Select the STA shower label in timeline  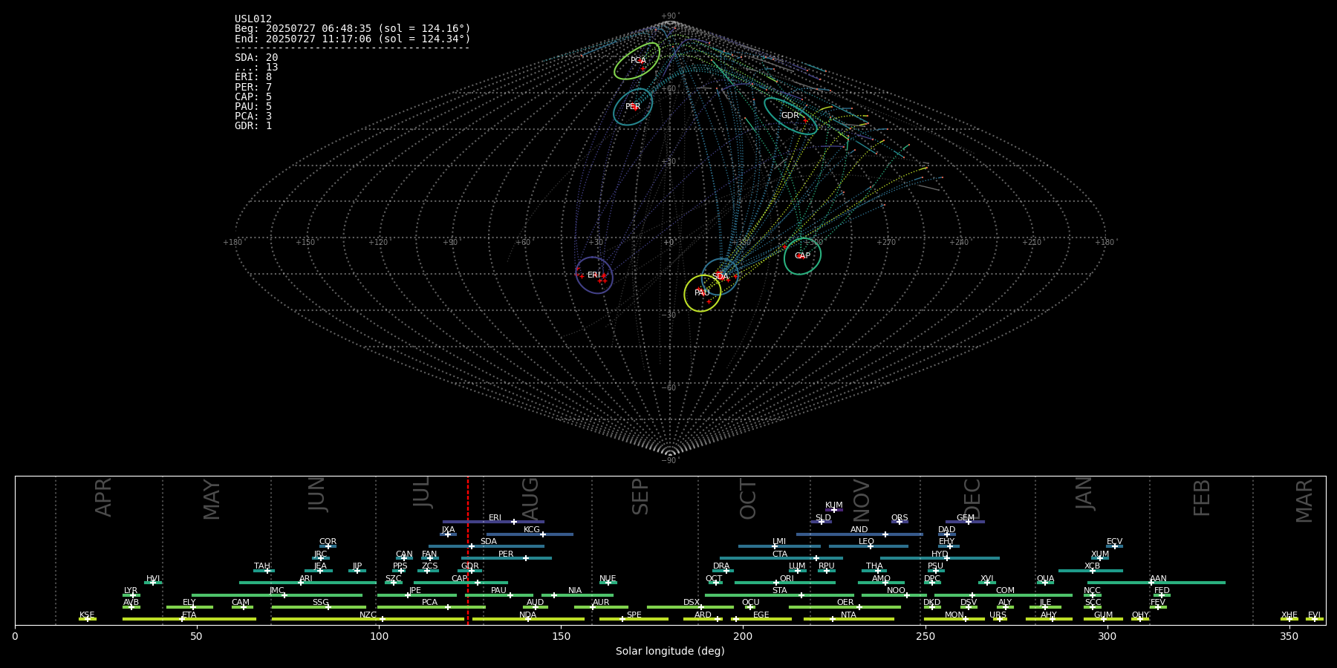click(x=779, y=591)
